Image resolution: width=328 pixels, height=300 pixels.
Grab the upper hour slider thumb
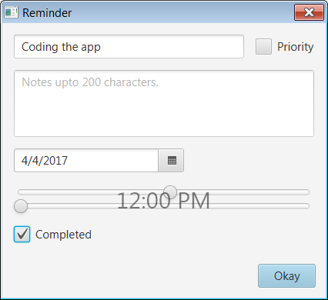(x=170, y=192)
